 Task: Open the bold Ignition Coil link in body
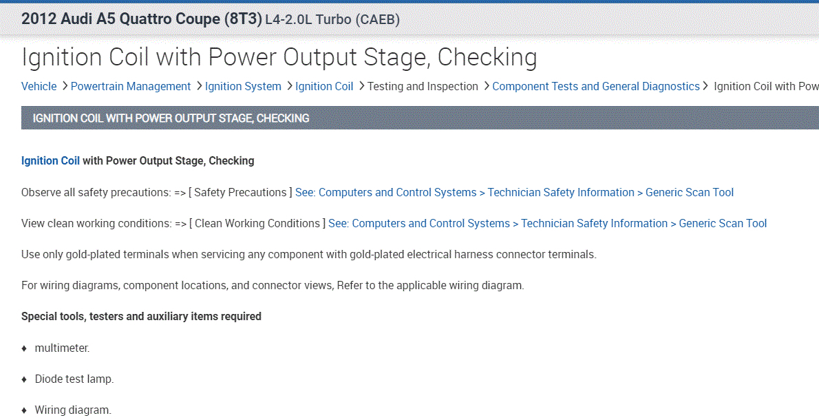point(50,161)
